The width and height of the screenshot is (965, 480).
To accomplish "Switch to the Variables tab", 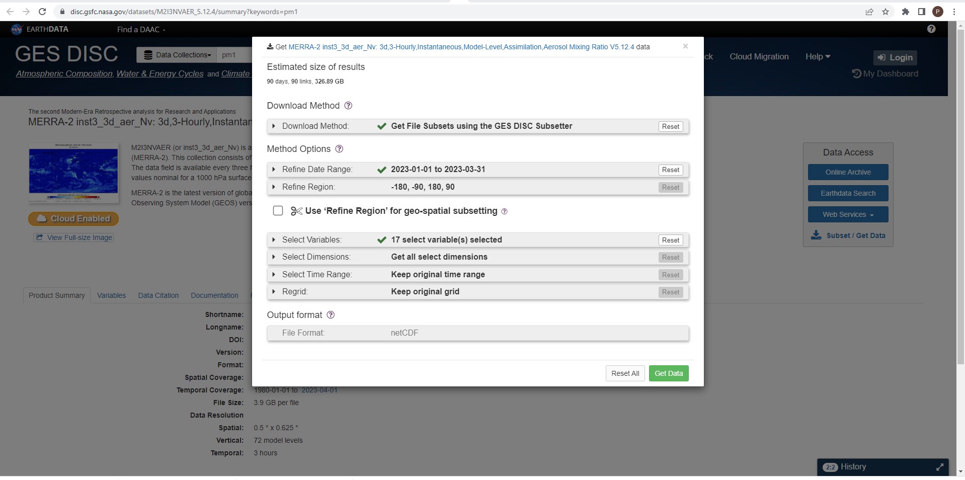I will (111, 295).
